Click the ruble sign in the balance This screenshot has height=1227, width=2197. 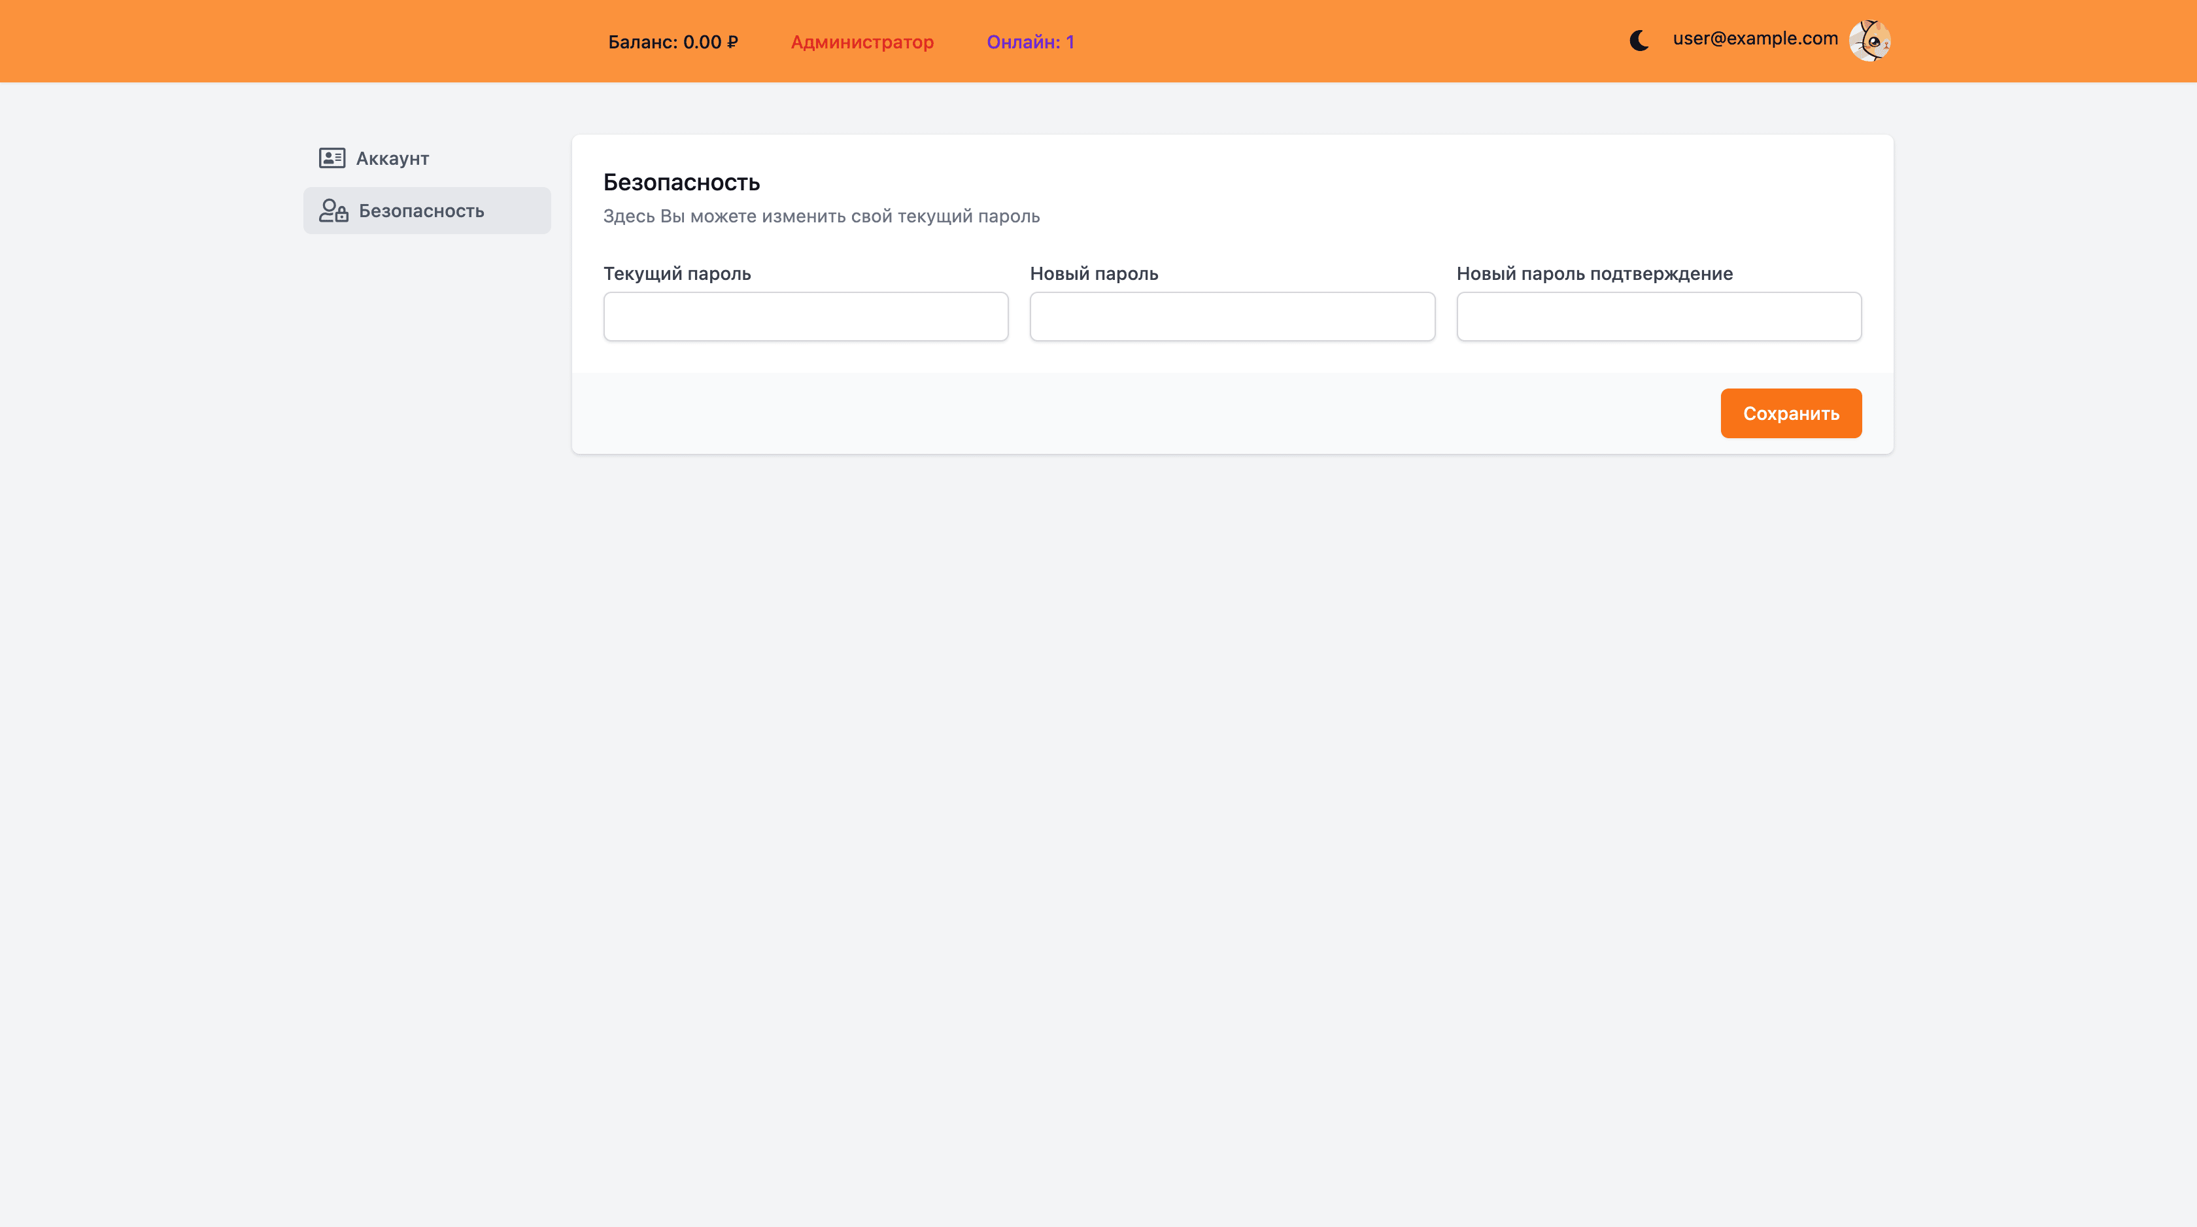(x=732, y=43)
